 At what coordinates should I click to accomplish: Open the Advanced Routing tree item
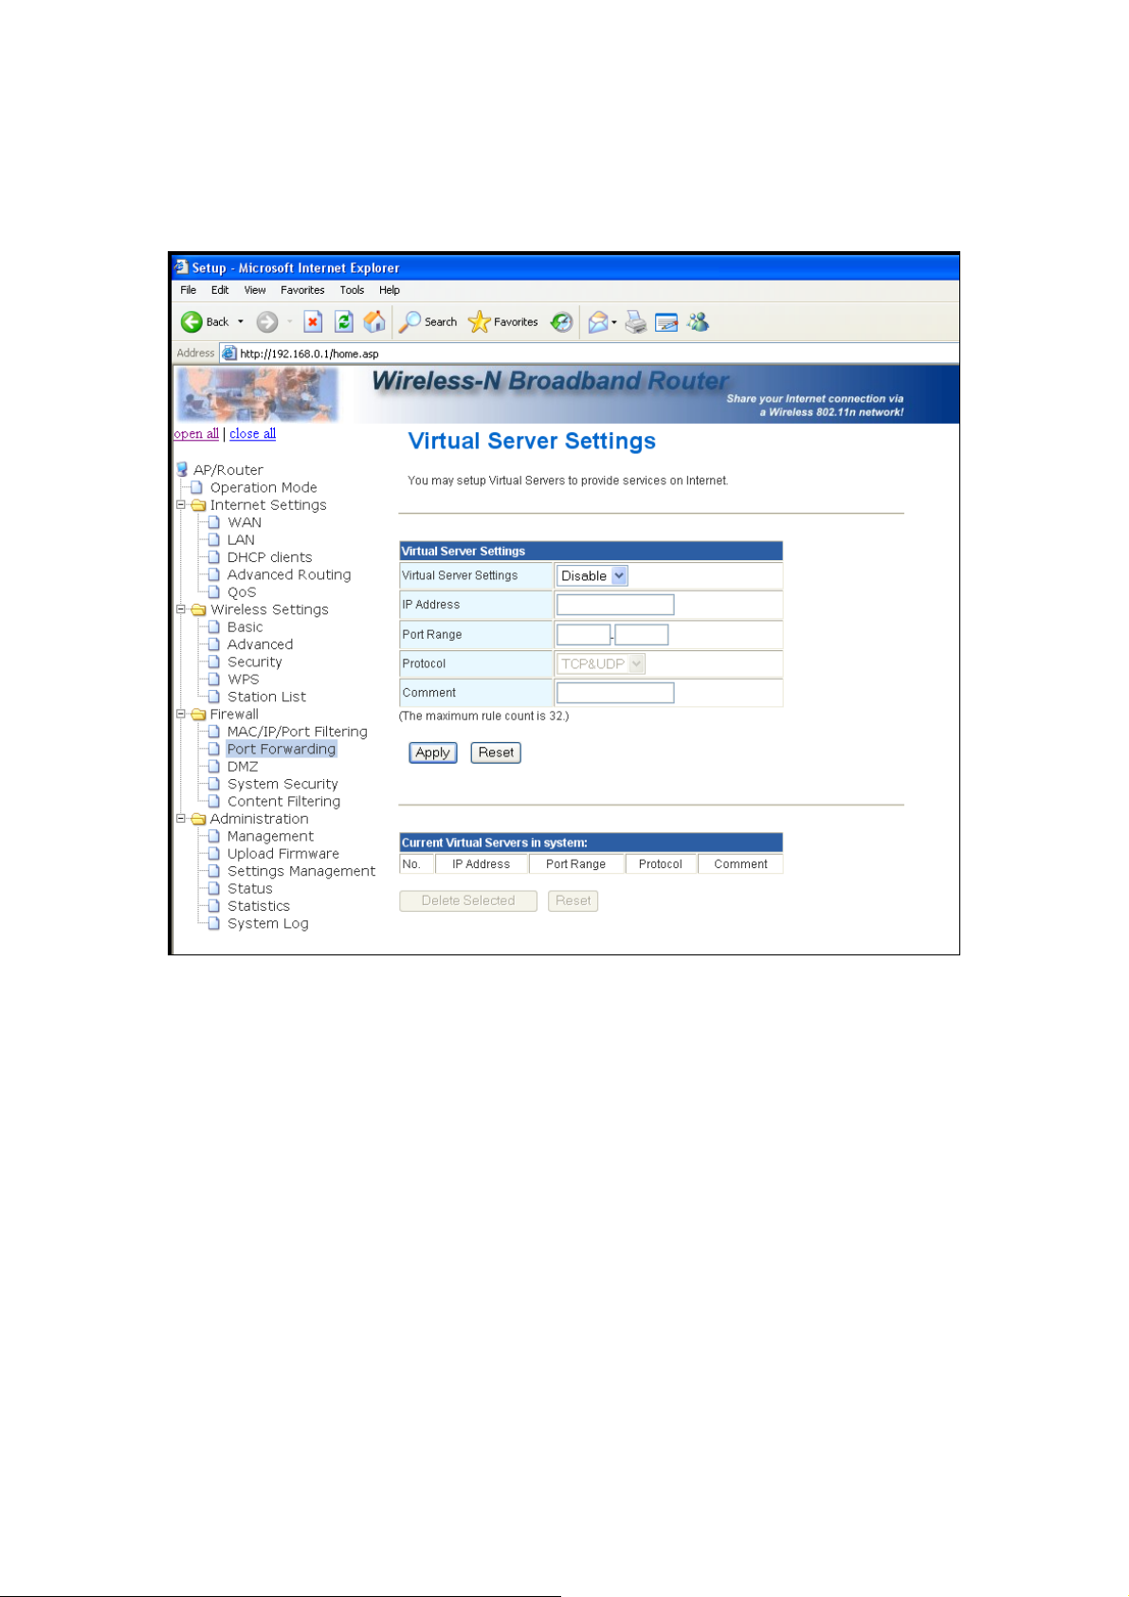click(x=289, y=575)
